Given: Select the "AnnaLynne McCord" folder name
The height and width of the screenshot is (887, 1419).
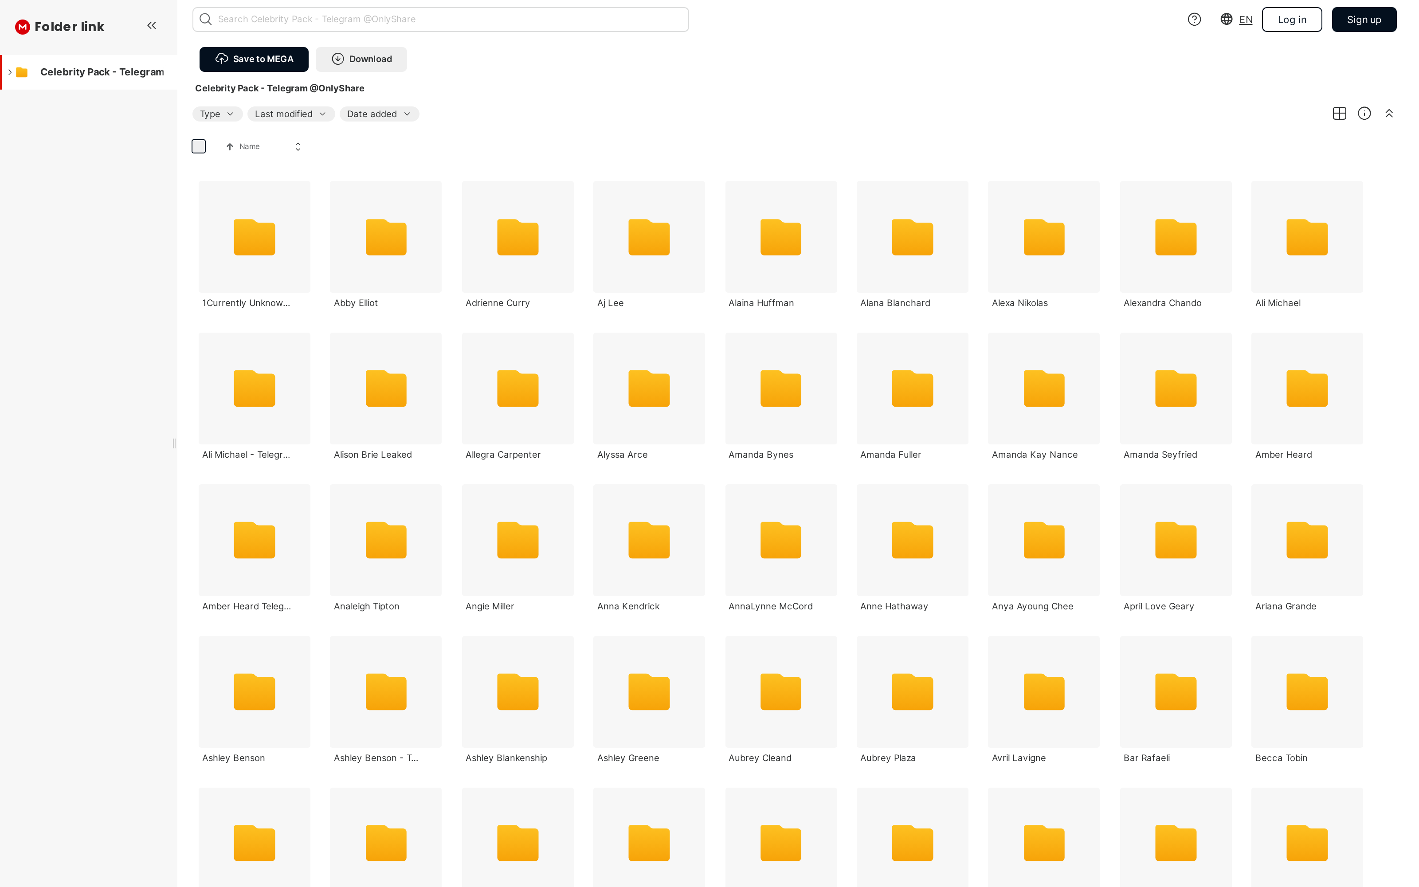Looking at the screenshot, I should (771, 607).
